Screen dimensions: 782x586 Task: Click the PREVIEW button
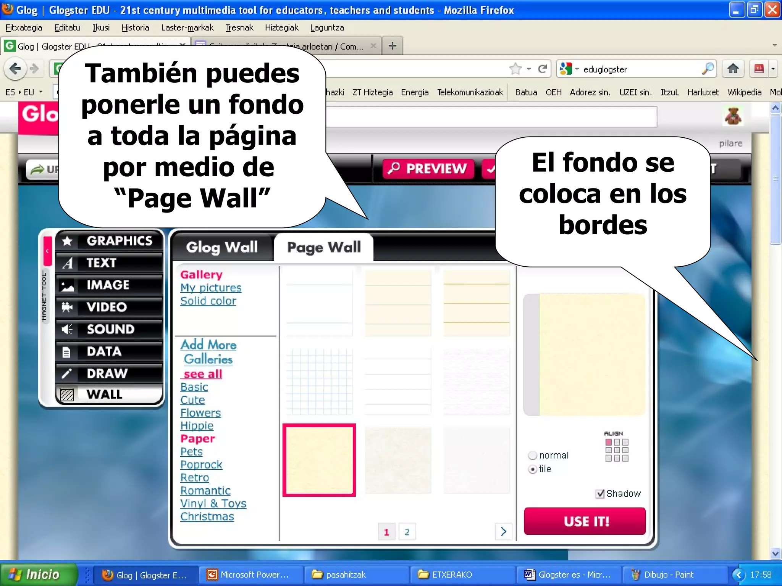428,168
